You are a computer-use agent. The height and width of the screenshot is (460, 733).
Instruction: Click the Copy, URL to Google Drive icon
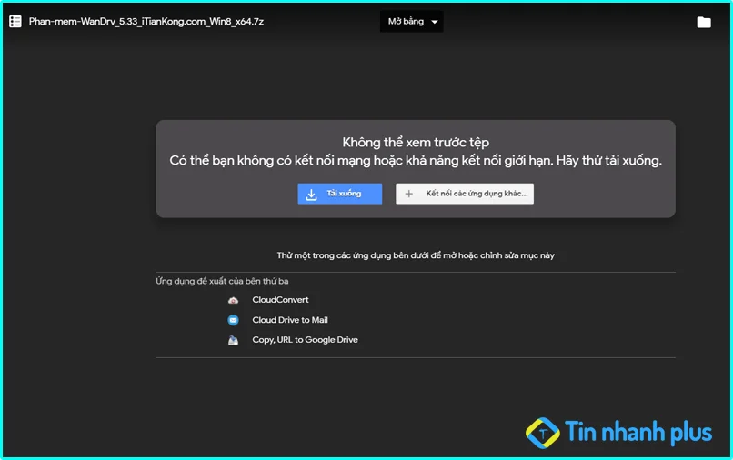tap(233, 340)
